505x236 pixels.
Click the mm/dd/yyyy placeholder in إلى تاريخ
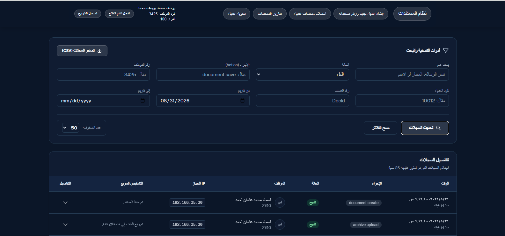(x=76, y=101)
